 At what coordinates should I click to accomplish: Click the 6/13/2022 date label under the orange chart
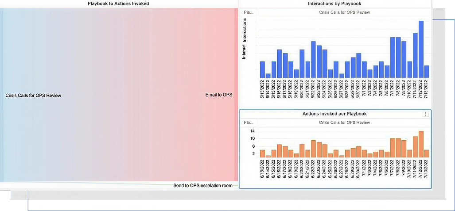click(262, 169)
